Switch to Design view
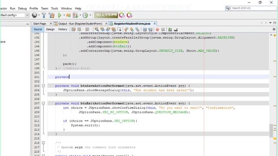Screen dimensions: 278x156 [x=50, y=29]
